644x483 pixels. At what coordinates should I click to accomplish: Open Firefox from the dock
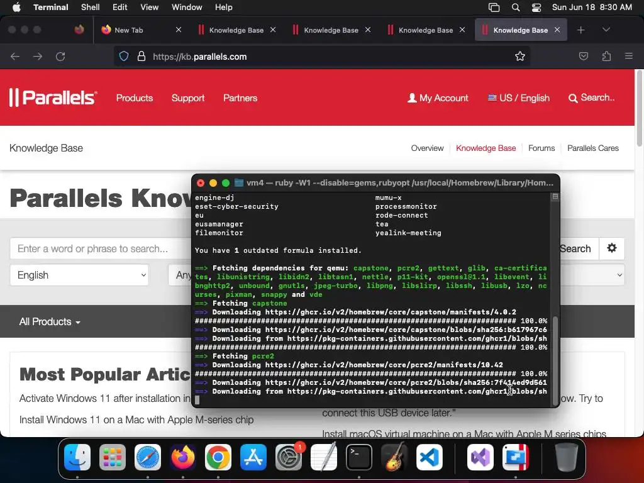[183, 457]
